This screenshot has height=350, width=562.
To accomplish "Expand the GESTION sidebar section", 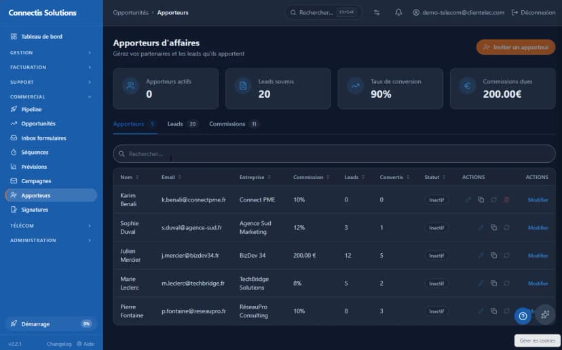I will [52, 53].
